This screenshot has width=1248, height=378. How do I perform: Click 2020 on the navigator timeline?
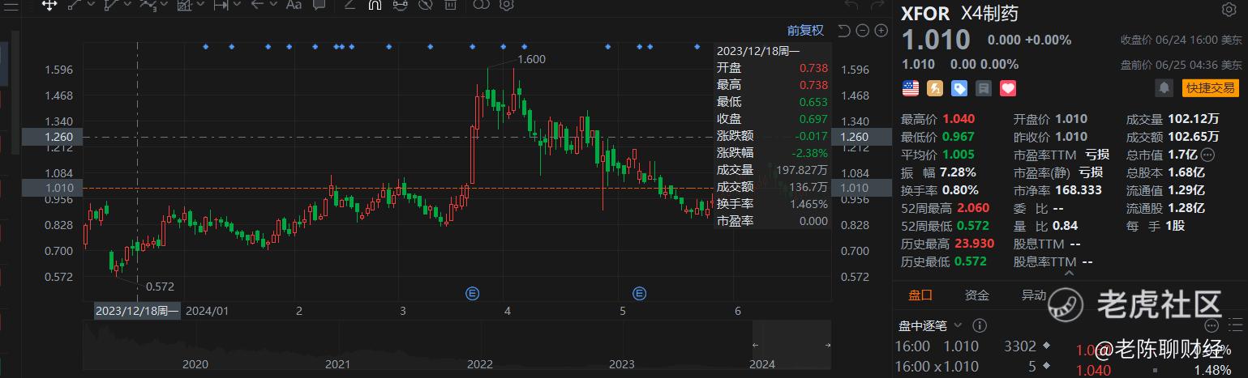[195, 364]
